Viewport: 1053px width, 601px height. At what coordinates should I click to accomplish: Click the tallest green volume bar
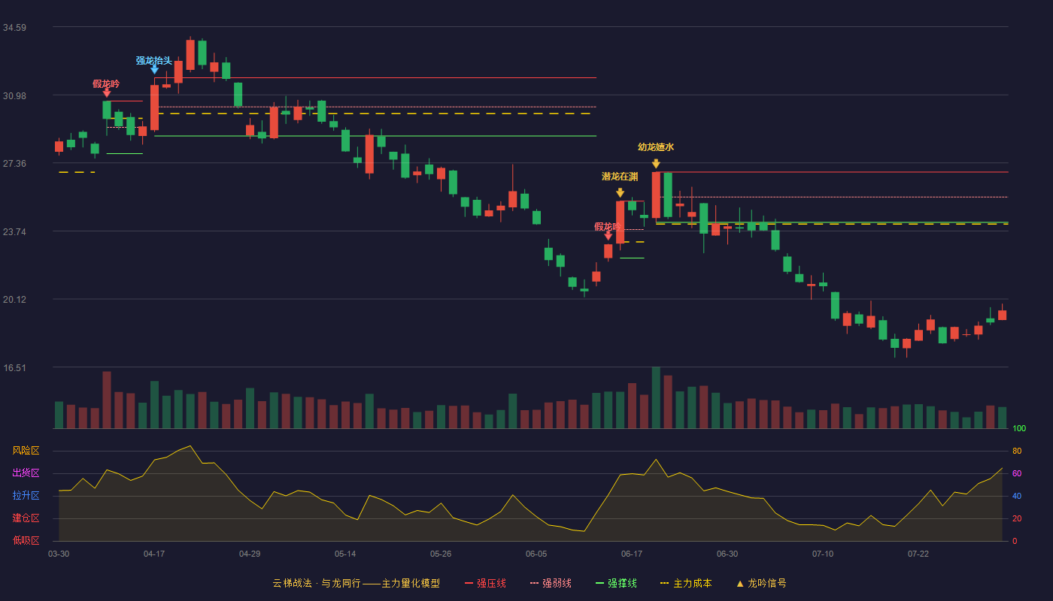click(656, 397)
